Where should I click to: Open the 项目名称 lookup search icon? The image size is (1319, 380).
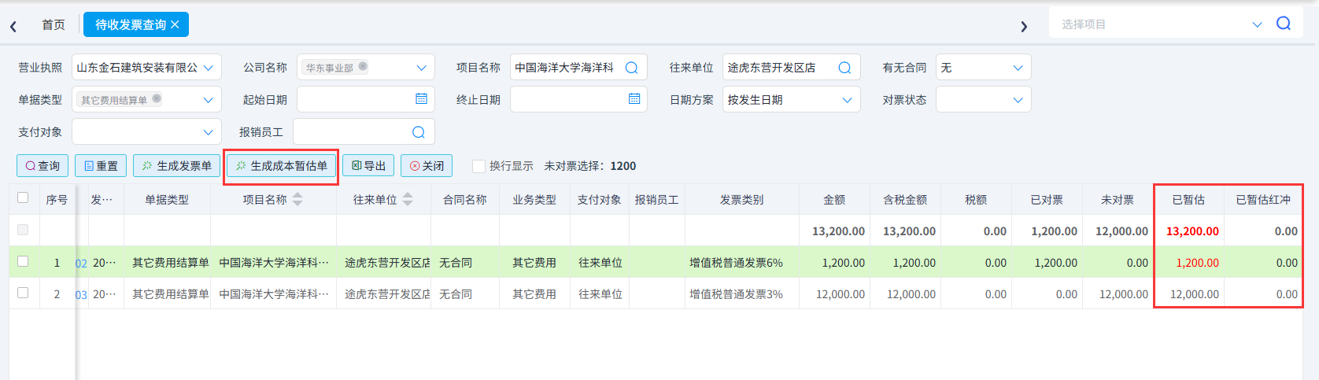[631, 68]
